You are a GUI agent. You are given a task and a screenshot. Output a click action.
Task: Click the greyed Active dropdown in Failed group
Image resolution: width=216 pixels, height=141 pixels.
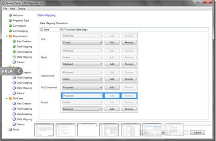pyautogui.click(x=82, y=57)
